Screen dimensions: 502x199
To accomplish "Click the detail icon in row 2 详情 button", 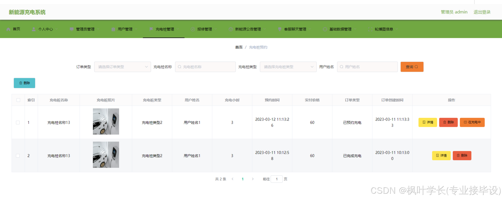I will tap(438, 156).
